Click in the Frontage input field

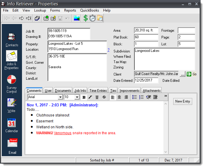(x=186, y=30)
